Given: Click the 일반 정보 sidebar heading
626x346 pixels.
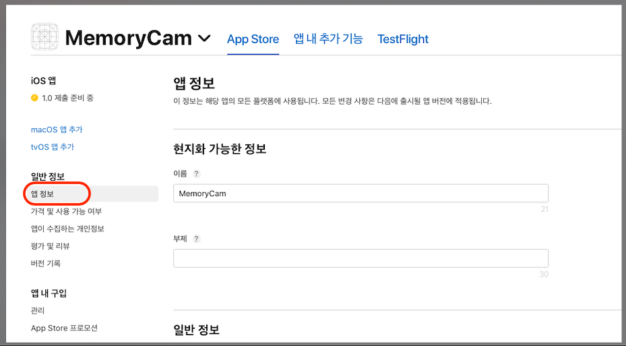Looking at the screenshot, I should (48, 176).
